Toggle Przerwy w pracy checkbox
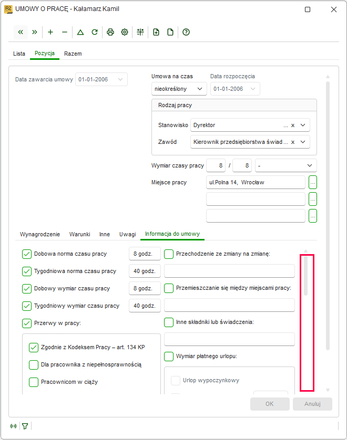 point(27,323)
